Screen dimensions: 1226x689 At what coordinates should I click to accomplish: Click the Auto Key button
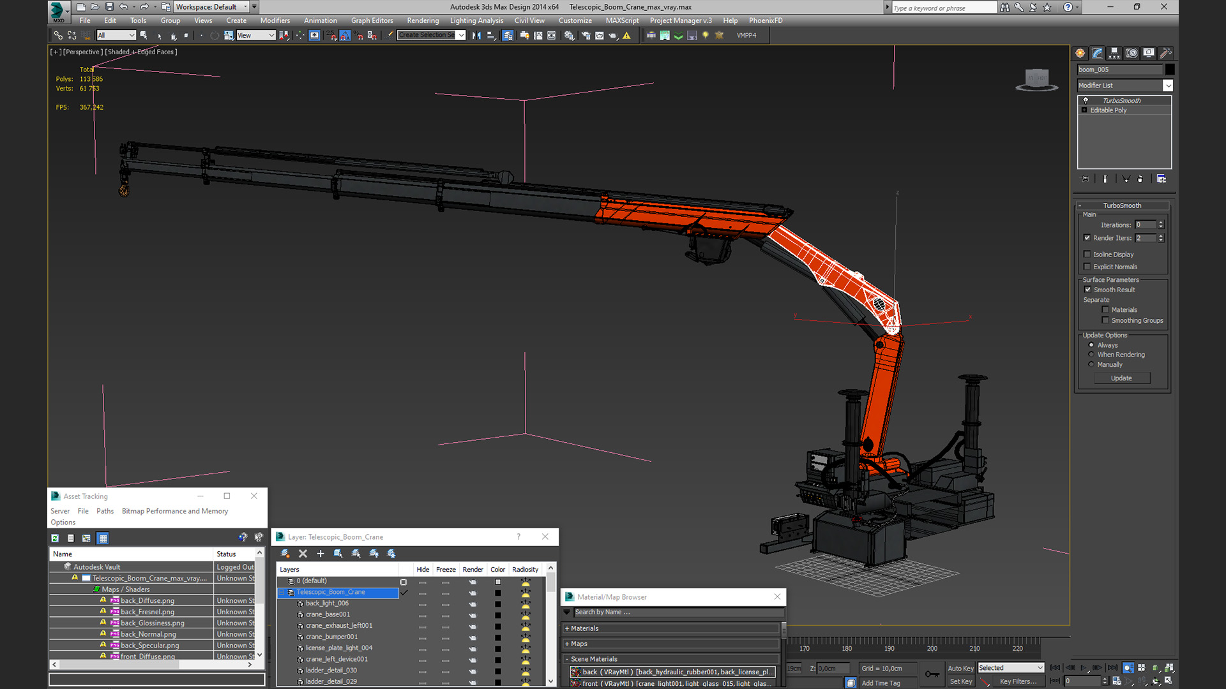[x=960, y=668]
